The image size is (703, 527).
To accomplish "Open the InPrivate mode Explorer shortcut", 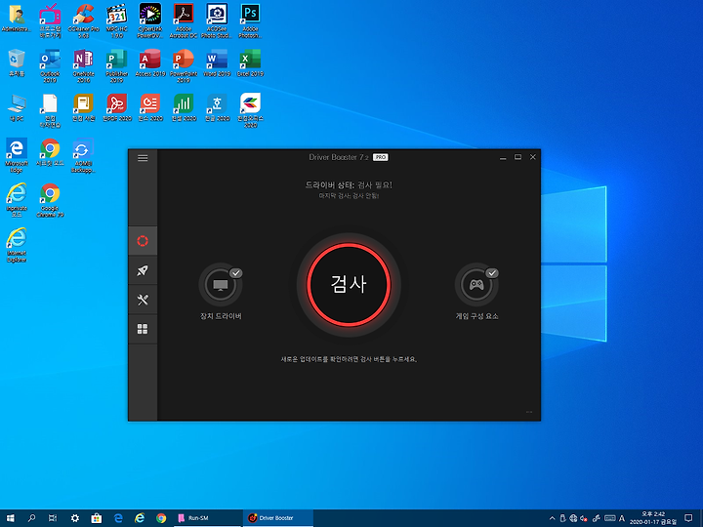I will (x=17, y=200).
